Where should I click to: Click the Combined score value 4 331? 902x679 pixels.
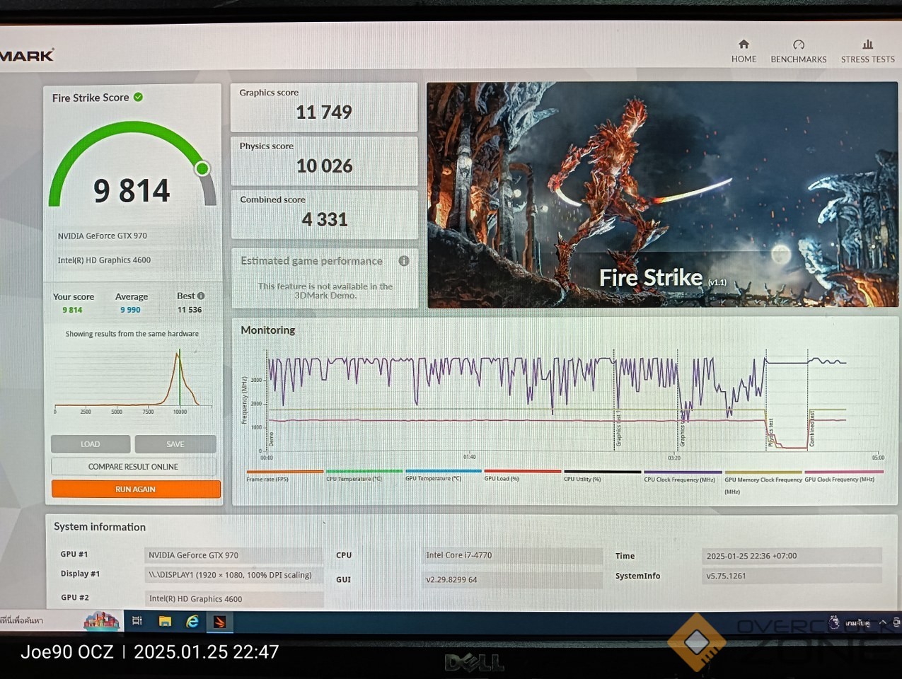coord(325,220)
